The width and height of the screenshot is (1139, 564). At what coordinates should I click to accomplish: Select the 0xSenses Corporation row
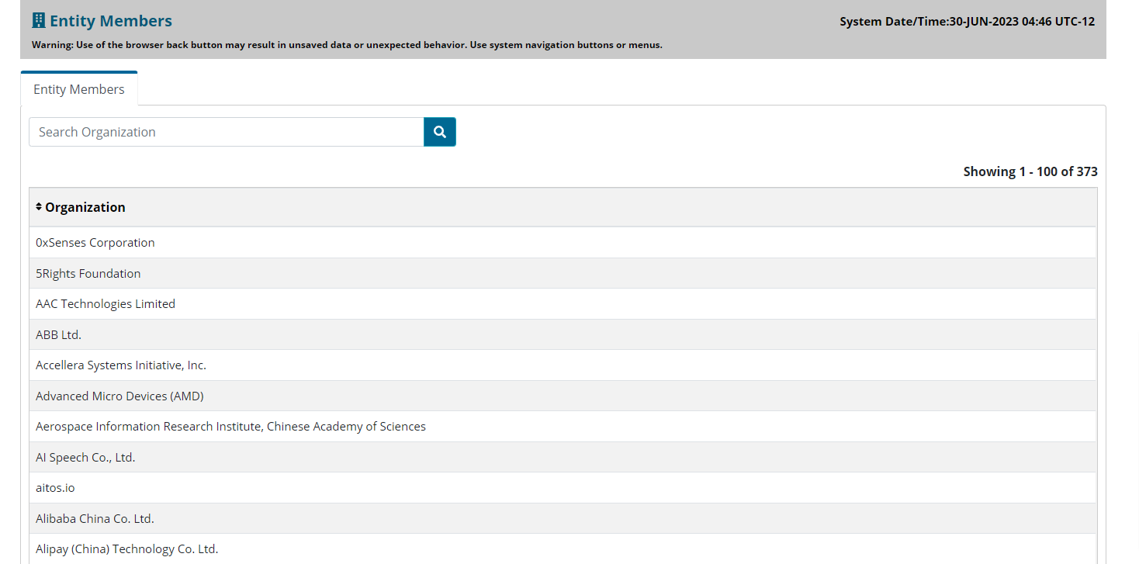pyautogui.click(x=563, y=242)
